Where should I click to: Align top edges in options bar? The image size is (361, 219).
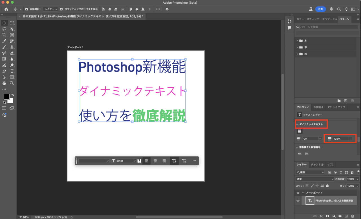[131, 9]
